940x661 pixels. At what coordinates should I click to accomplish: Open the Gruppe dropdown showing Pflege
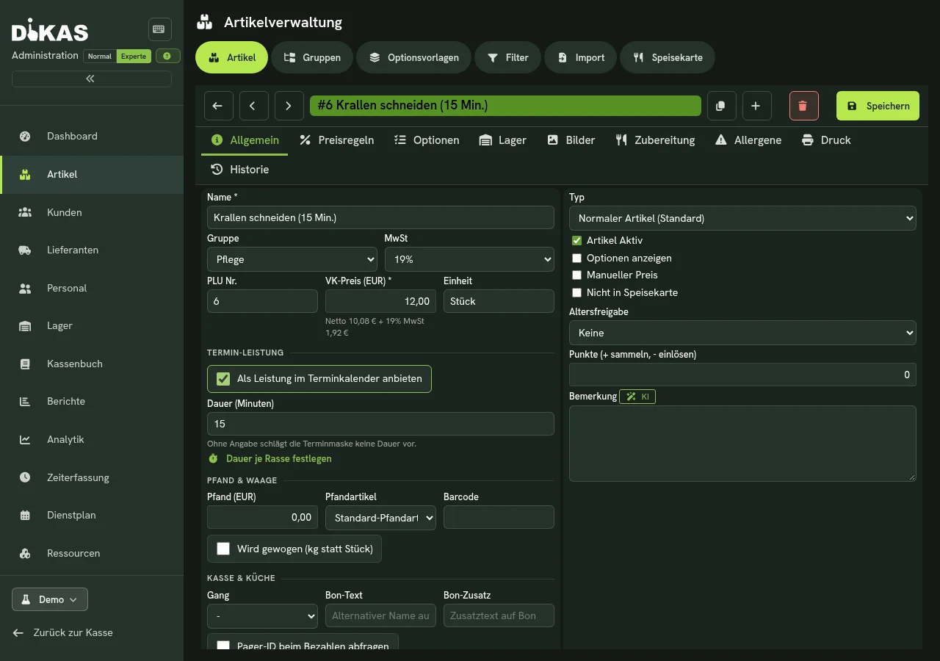(x=292, y=259)
